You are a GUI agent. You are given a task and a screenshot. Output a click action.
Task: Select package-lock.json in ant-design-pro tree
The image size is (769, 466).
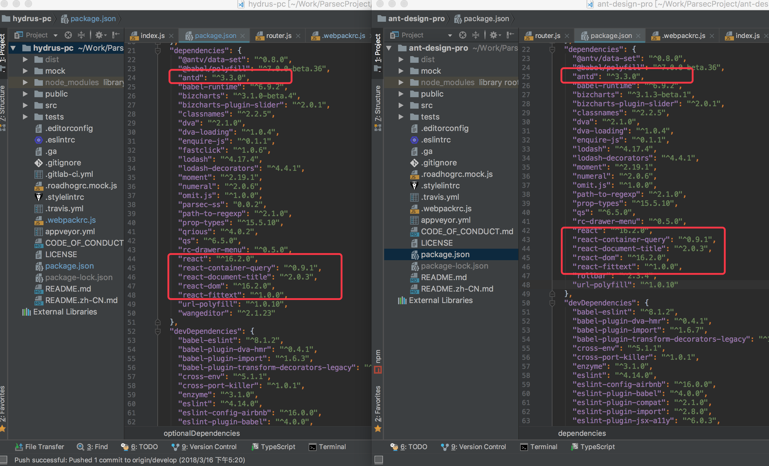tap(454, 266)
